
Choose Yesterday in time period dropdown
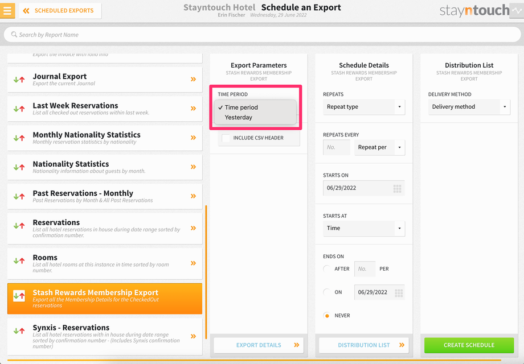(238, 117)
